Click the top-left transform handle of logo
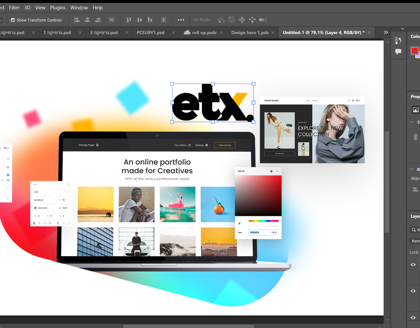The width and height of the screenshot is (420, 328). pos(172,84)
